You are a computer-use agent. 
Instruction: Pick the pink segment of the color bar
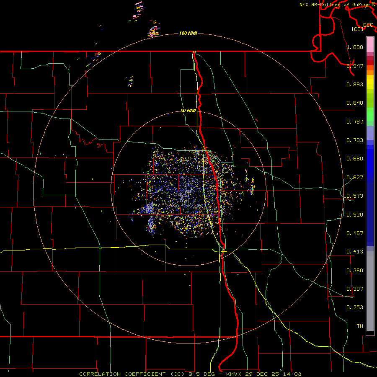pyautogui.click(x=370, y=44)
